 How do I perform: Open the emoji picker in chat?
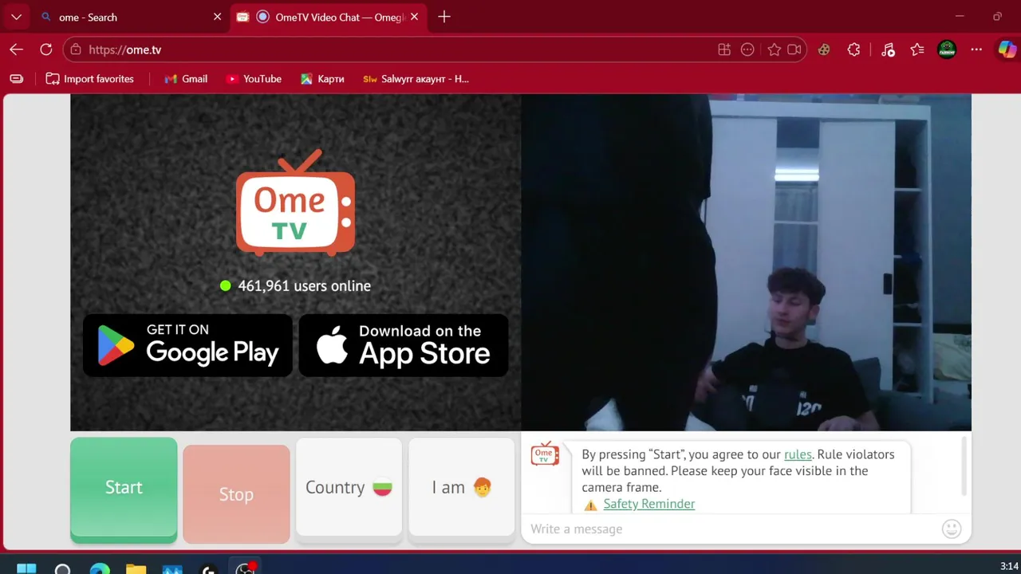(952, 529)
